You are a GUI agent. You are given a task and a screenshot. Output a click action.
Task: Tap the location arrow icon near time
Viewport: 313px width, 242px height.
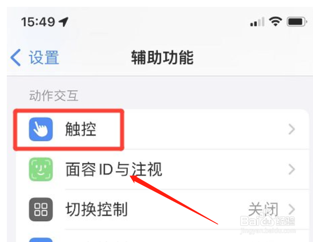(64, 21)
